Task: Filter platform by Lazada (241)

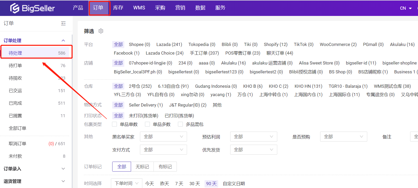Action: coord(169,44)
